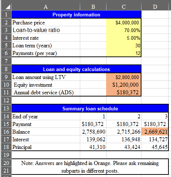This screenshot has height=177, width=171.
Task: Click the year 2 payment $180,372
Action: 124,124
